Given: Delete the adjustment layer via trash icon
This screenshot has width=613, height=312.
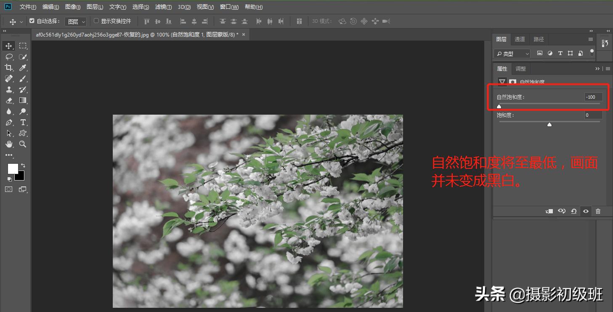Looking at the screenshot, I should 598,211.
